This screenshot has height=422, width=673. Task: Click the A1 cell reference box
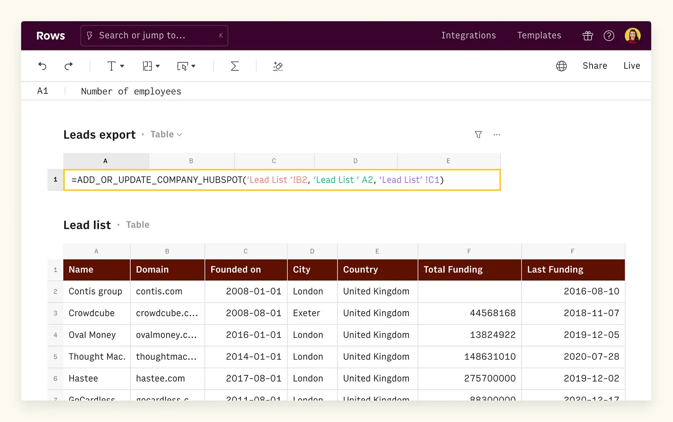(x=43, y=91)
